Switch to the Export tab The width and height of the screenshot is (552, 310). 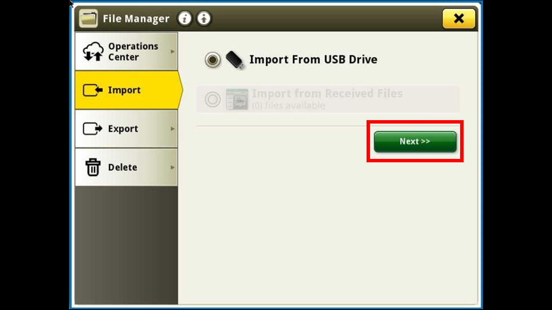pyautogui.click(x=126, y=129)
